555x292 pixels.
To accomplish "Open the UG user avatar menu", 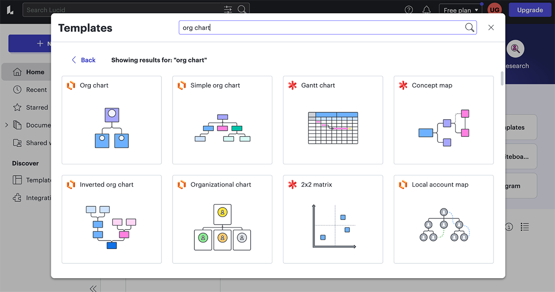I will (494, 10).
